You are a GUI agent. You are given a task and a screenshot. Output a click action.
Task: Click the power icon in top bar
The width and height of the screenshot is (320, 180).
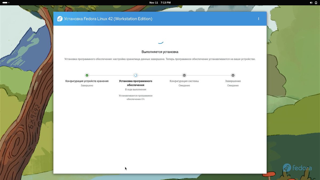pos(316,2)
